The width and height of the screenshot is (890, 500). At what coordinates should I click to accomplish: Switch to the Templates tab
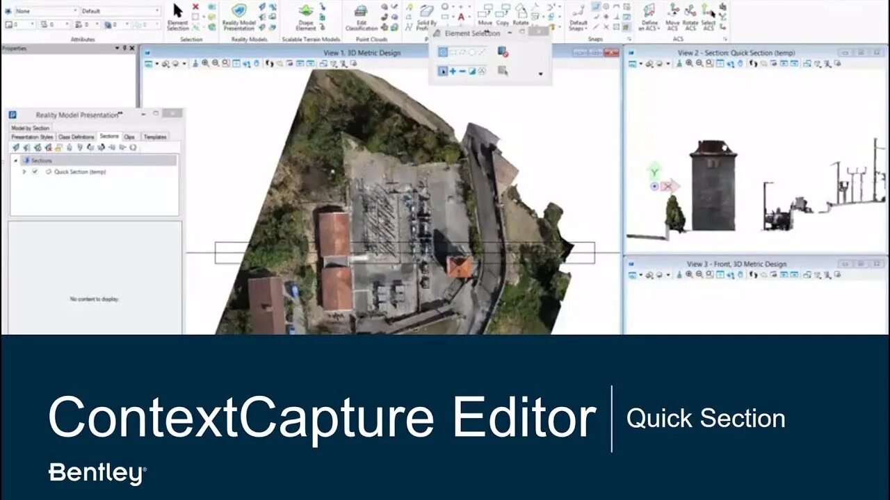pos(155,137)
